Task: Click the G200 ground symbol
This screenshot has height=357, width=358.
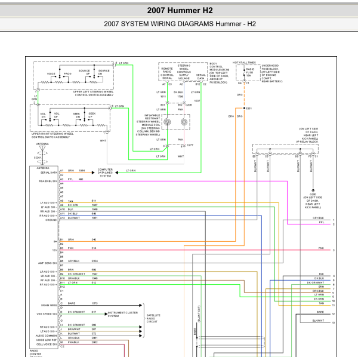Action: tap(313, 190)
